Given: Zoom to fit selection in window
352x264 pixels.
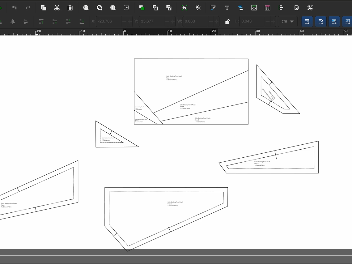Looking at the screenshot, I should point(86,8).
